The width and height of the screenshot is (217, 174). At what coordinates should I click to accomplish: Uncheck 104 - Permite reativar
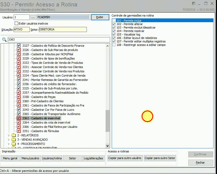pyautogui.click(x=114, y=31)
